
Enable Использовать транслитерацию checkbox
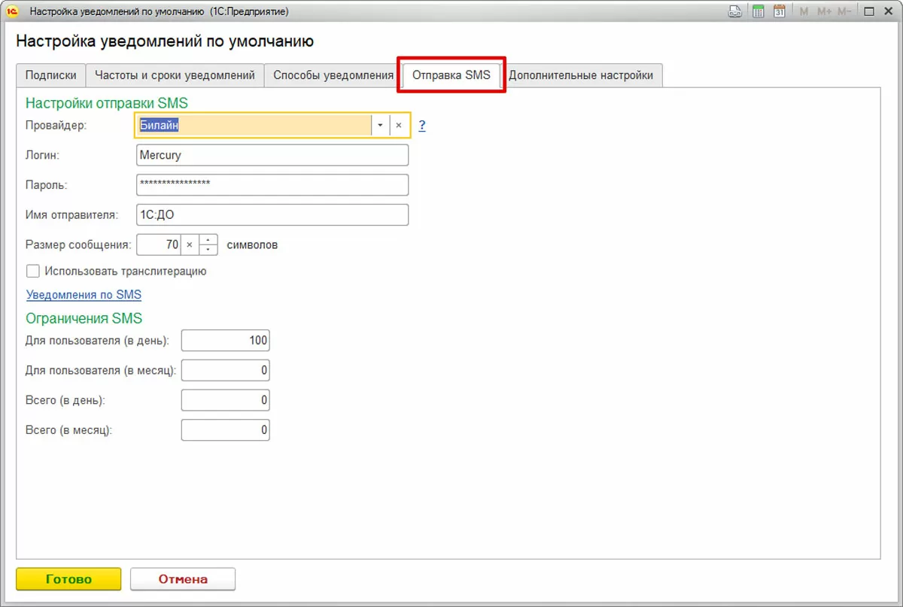[32, 271]
